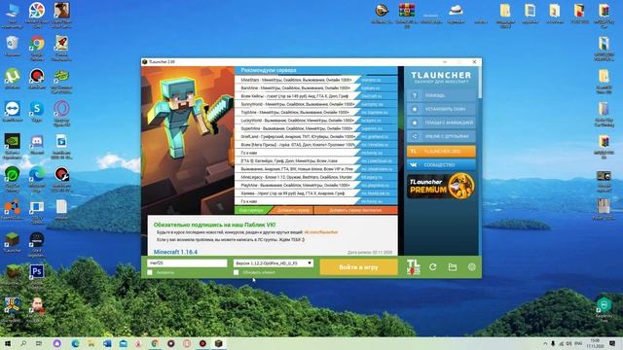Click the Help button in the sidebar
623x350 pixels.
[x=441, y=95]
